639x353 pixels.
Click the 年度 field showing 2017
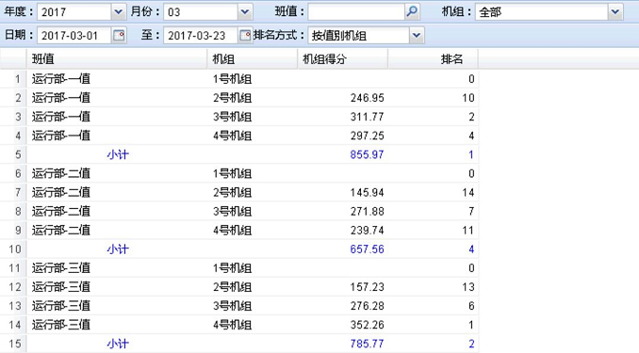pos(74,12)
